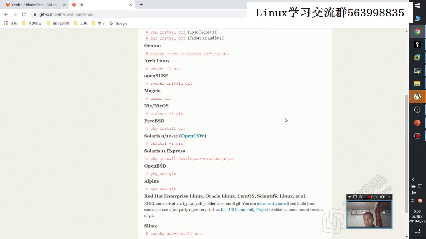Click the computer icon below the Start button

click(x=417, y=18)
